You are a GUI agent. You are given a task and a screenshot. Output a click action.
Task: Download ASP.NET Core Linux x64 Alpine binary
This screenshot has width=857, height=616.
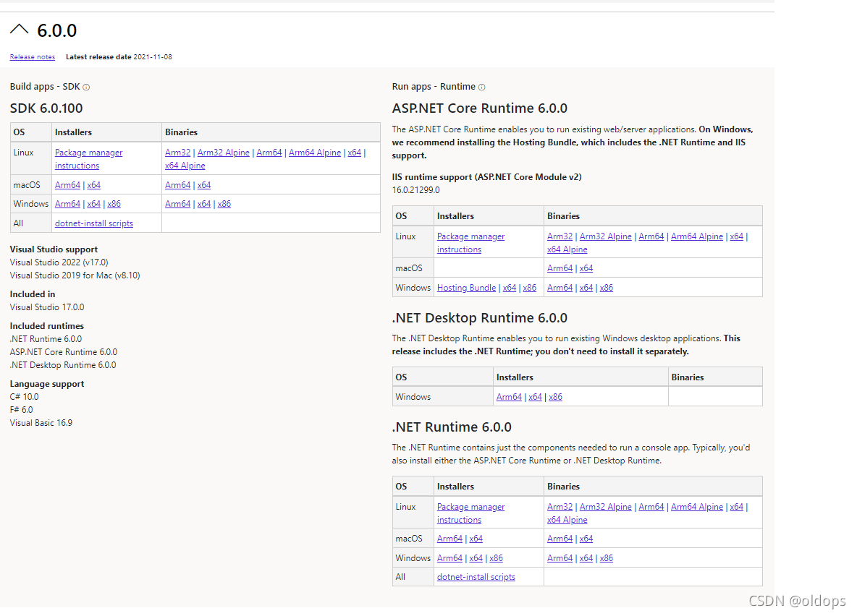567,249
